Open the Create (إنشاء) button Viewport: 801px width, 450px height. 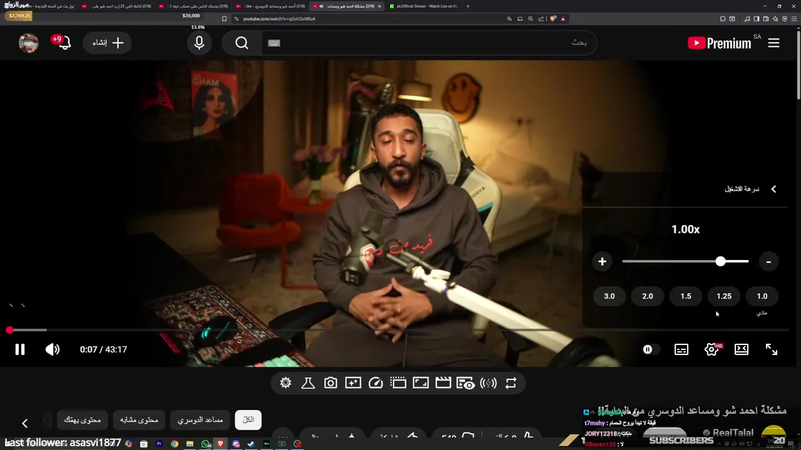click(107, 42)
